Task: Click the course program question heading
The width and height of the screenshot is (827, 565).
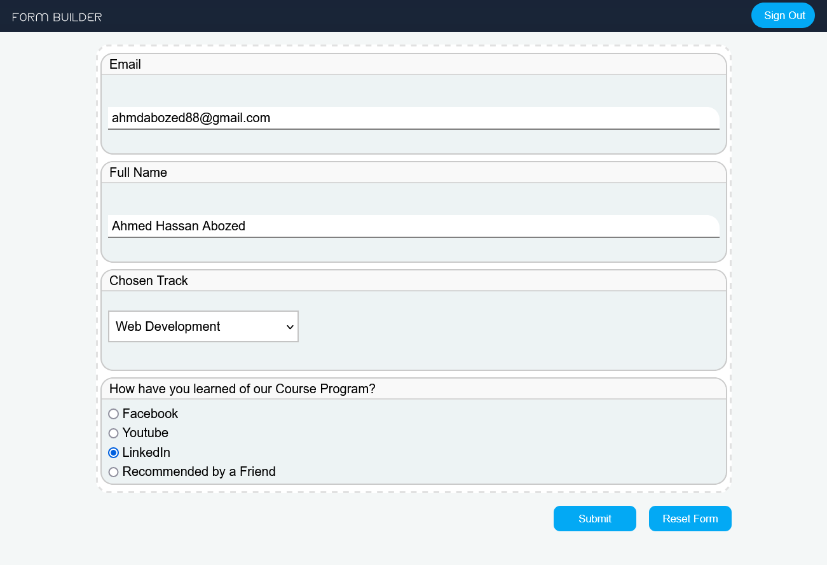Action: 242,389
